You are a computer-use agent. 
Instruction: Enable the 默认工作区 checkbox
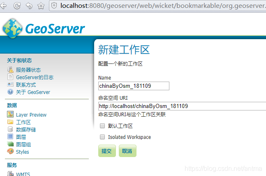click(x=102, y=126)
